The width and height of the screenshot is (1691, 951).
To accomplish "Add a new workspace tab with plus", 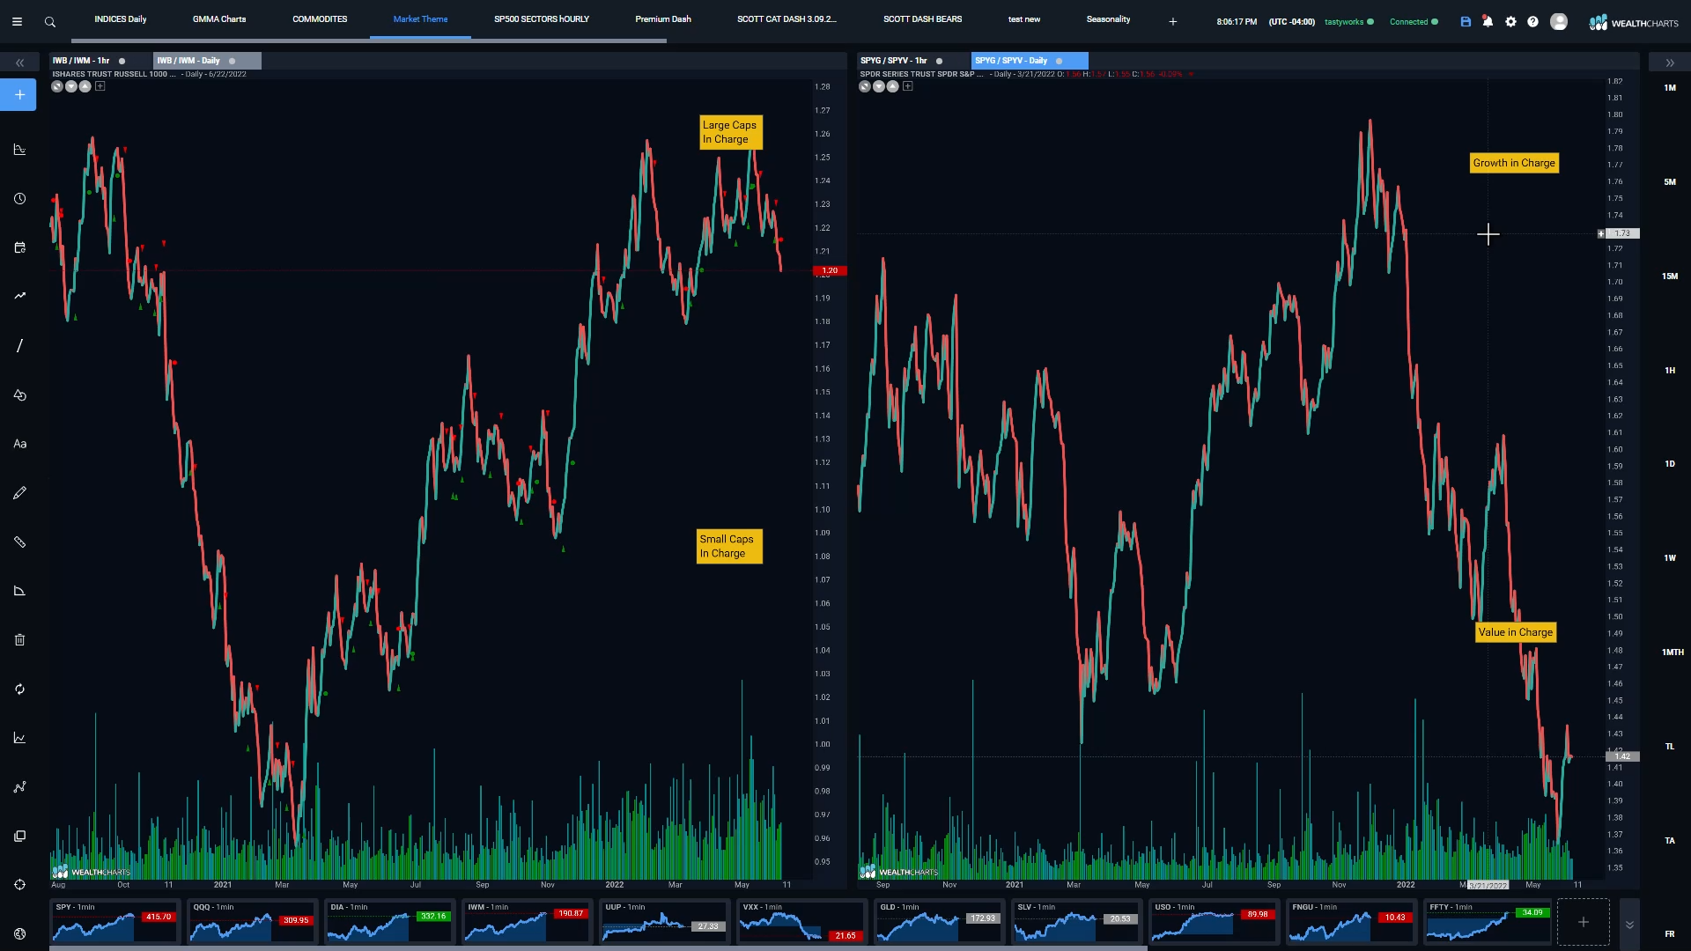I will pyautogui.click(x=1173, y=21).
